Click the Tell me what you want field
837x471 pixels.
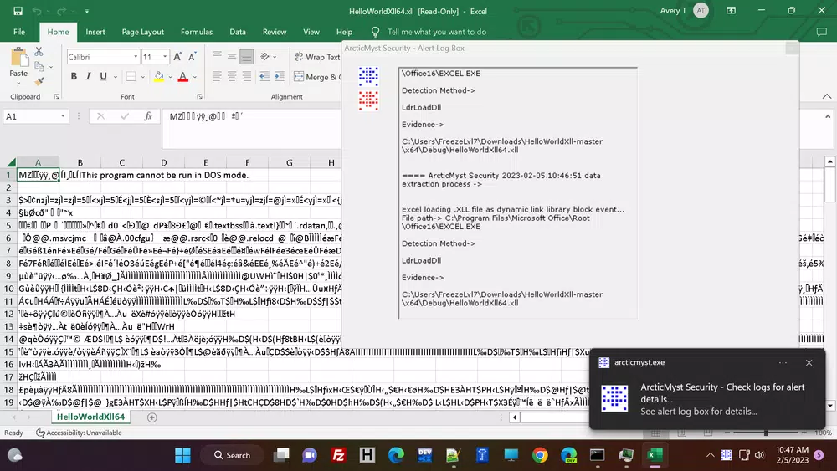[x=437, y=32]
